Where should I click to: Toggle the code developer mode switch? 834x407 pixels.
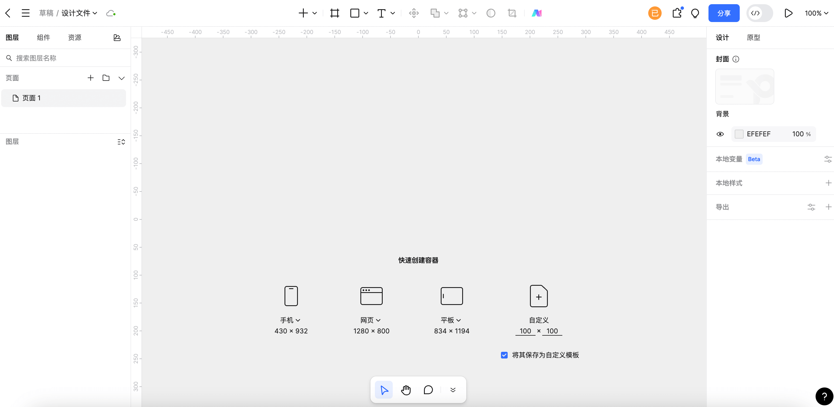coord(759,13)
